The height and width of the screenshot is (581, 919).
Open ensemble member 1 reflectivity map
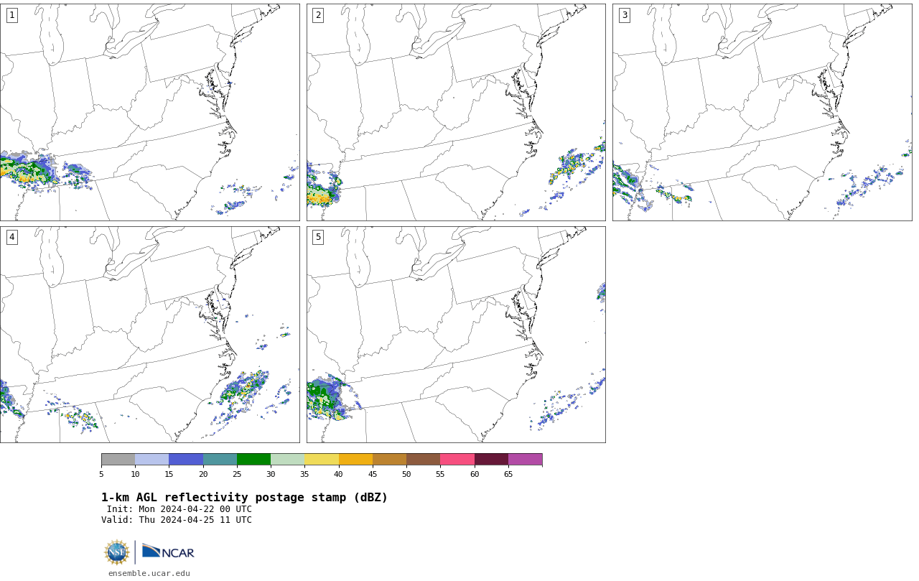tap(149, 112)
